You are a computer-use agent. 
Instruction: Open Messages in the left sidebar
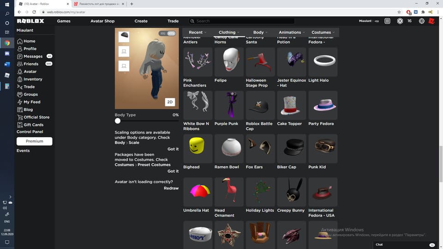[x=33, y=56]
